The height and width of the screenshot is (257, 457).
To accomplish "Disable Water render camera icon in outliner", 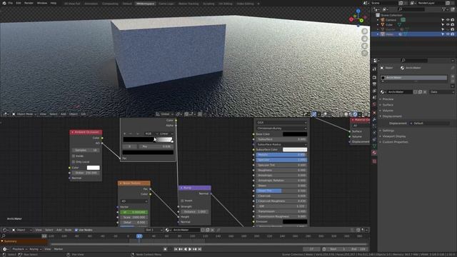I will (453, 34).
